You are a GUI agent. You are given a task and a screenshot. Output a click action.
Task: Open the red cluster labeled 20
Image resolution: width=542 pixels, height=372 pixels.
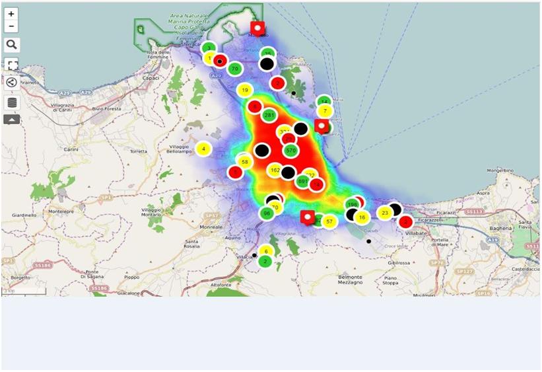(288, 139)
